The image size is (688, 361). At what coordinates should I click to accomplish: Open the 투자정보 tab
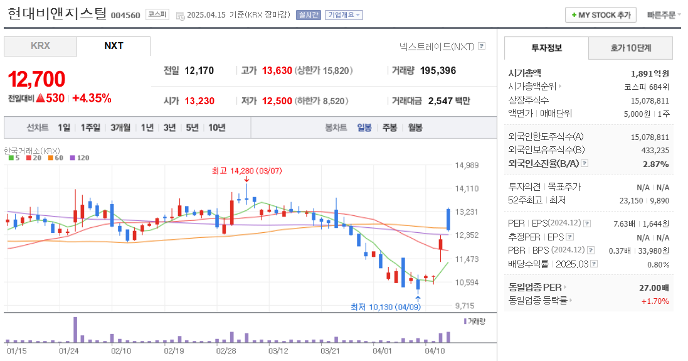[x=546, y=48]
